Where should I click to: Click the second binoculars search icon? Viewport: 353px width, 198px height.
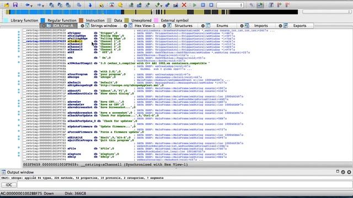pos(60,5)
